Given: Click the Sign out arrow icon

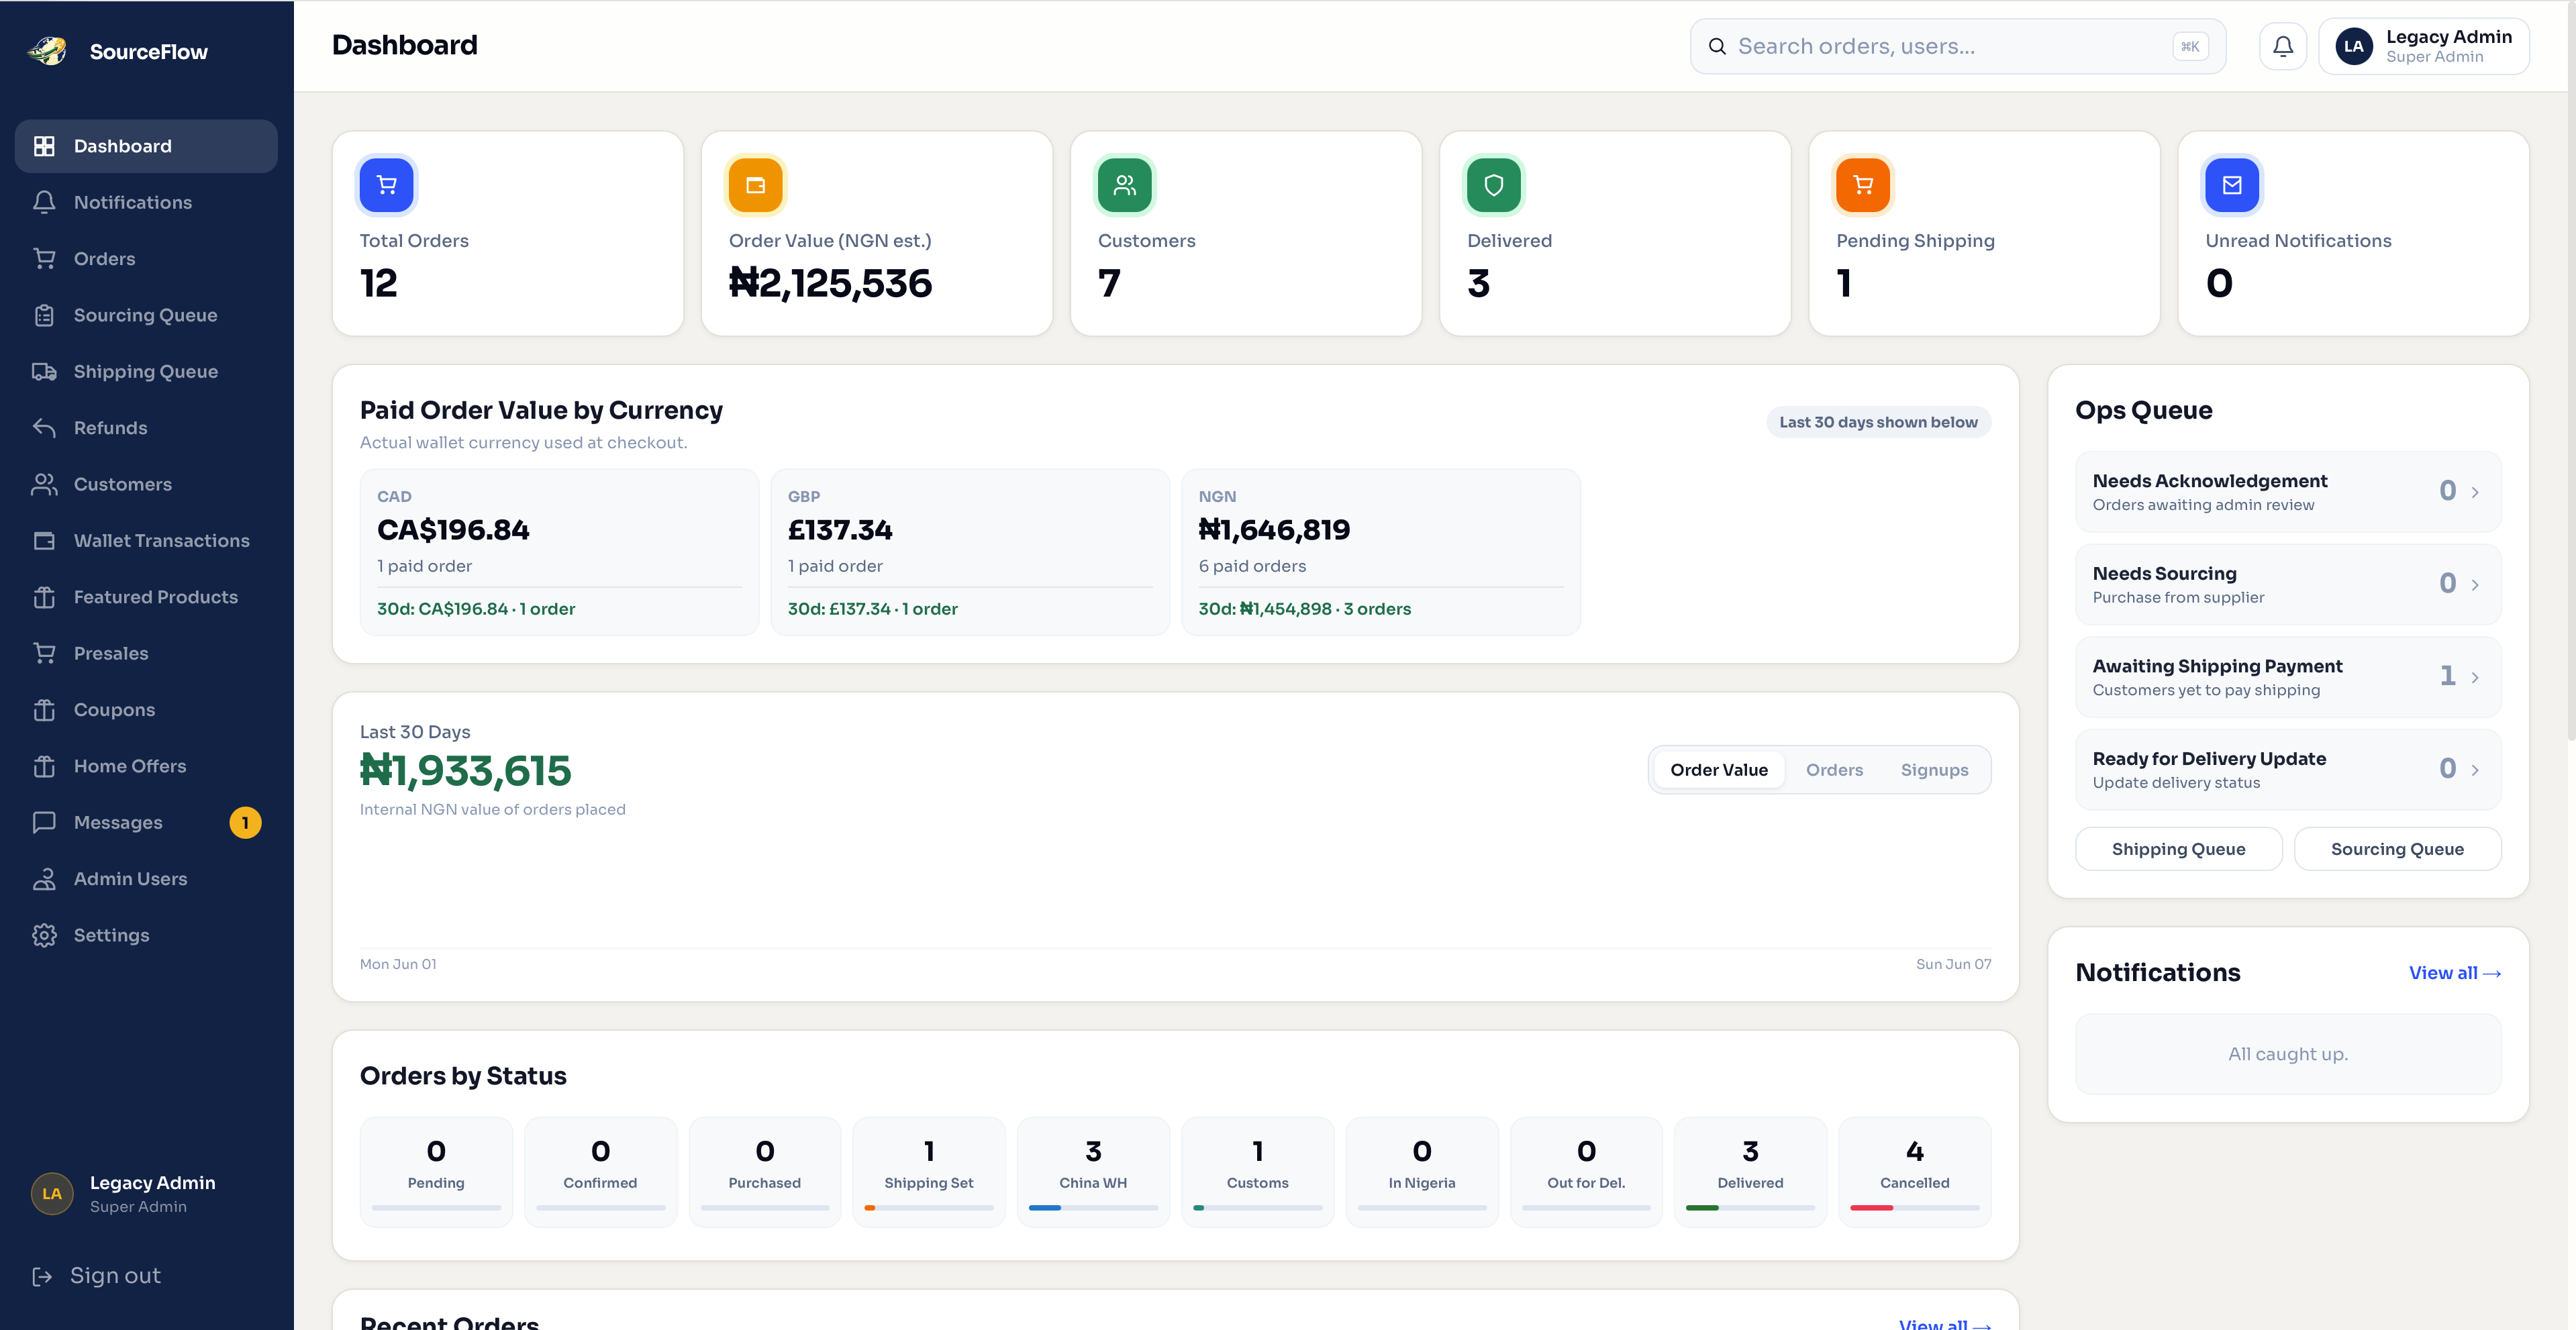Looking at the screenshot, I should click(x=42, y=1276).
